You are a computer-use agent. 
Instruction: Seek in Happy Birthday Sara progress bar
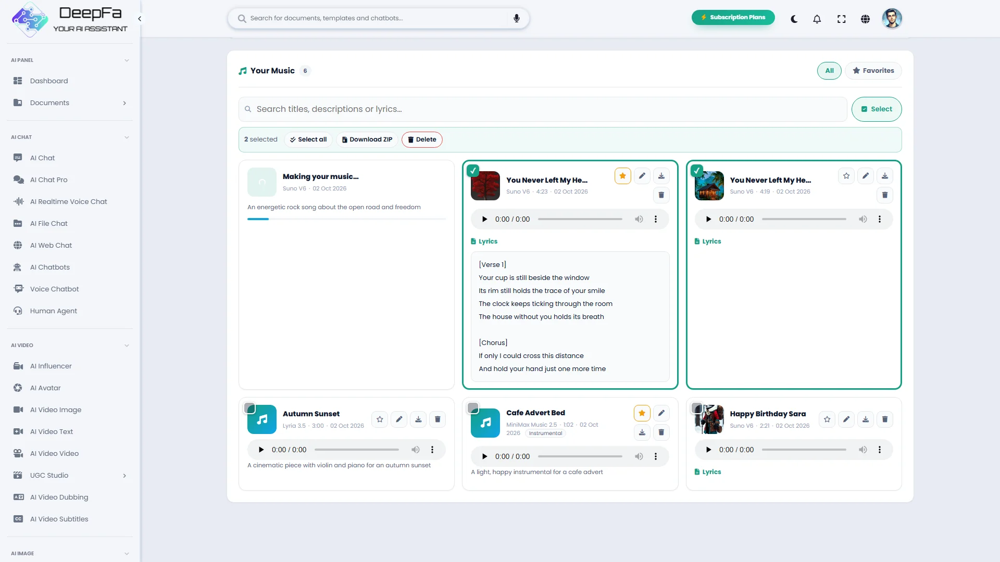pyautogui.click(x=804, y=450)
